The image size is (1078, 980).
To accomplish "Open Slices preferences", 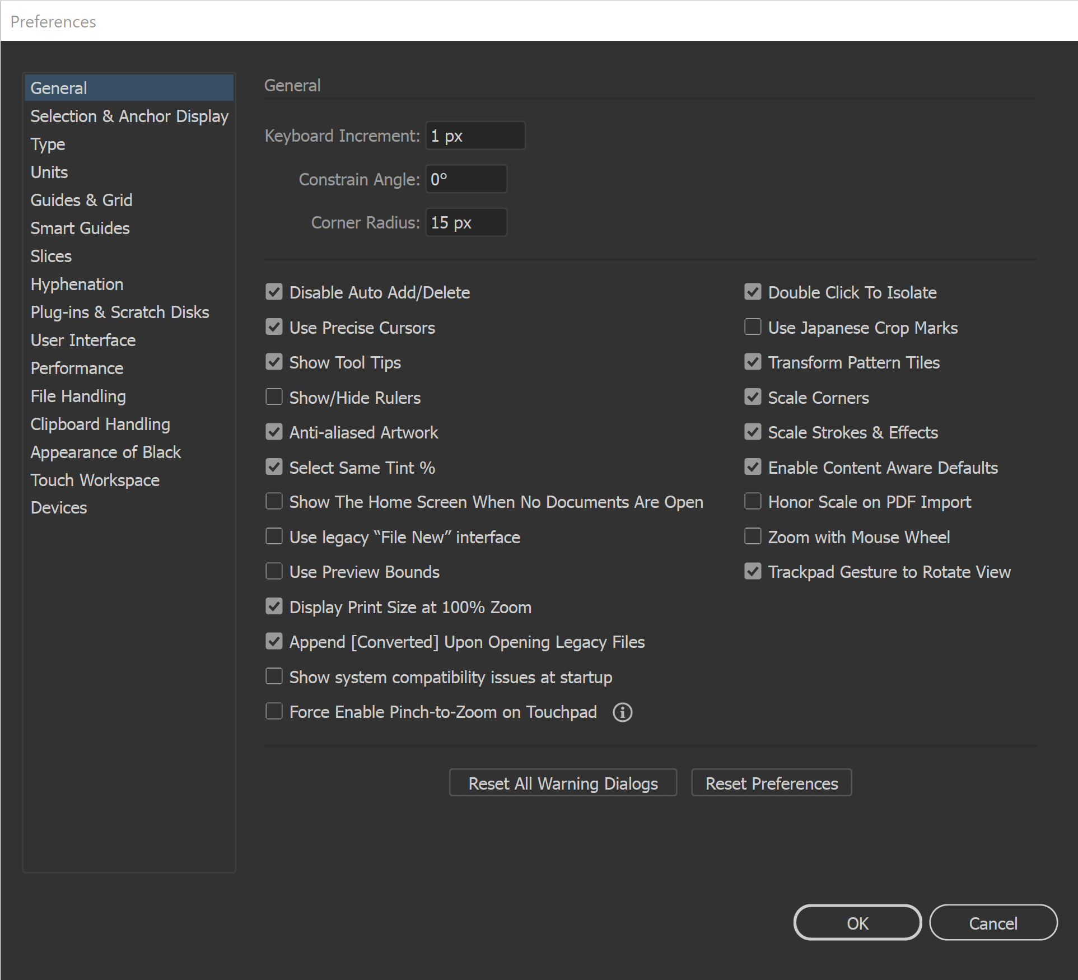I will [x=129, y=256].
